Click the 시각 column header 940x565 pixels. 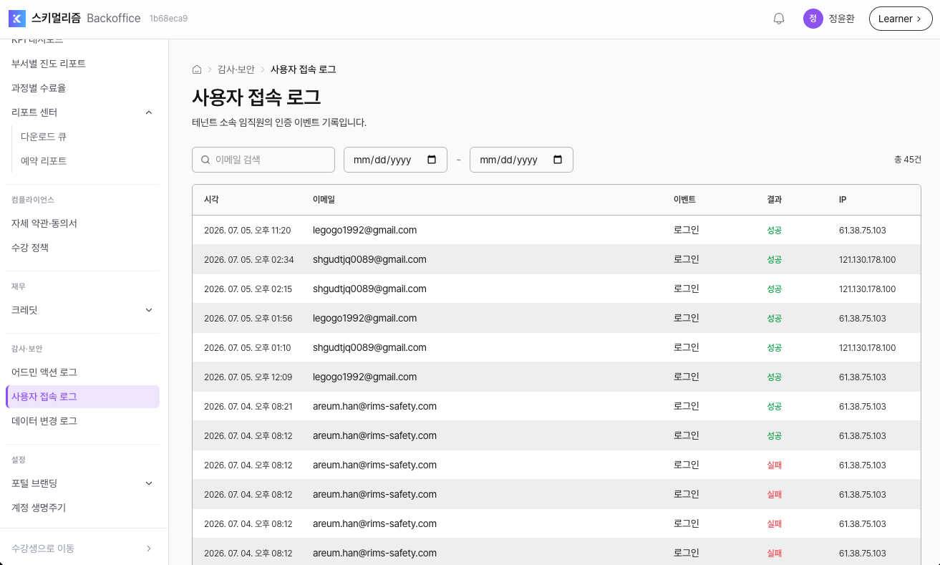[x=211, y=200]
